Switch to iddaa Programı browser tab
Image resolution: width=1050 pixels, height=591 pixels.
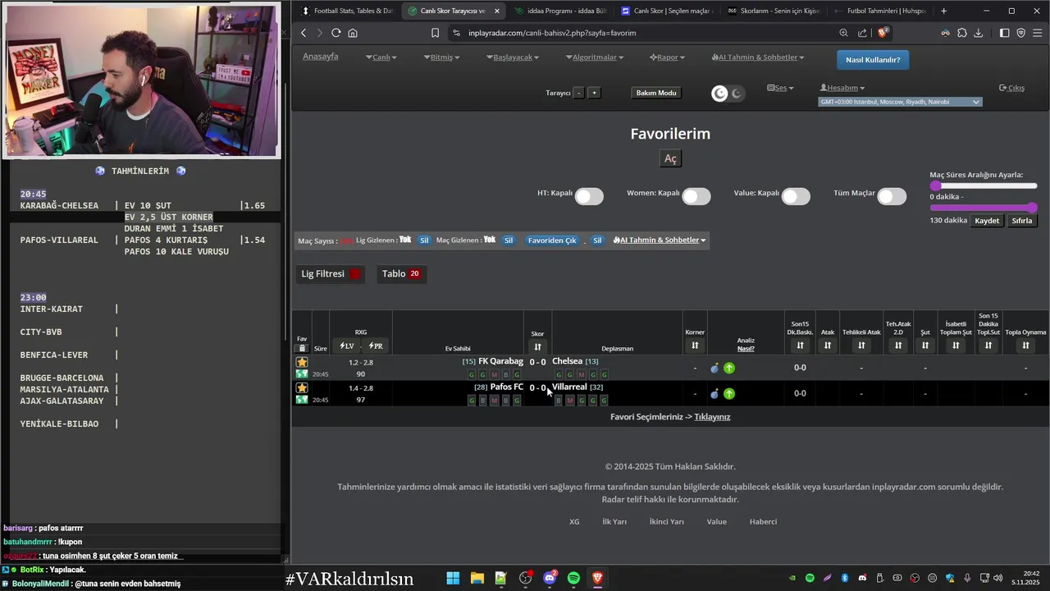(561, 11)
